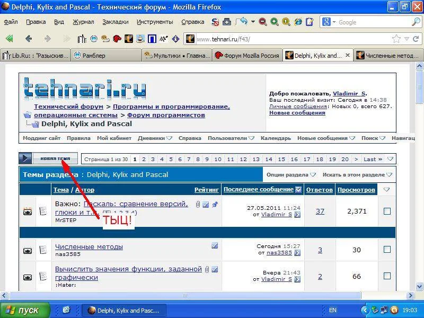The width and height of the screenshot is (424, 318).
Task: Open the address bar history dropdown arrow
Action: (407, 39)
